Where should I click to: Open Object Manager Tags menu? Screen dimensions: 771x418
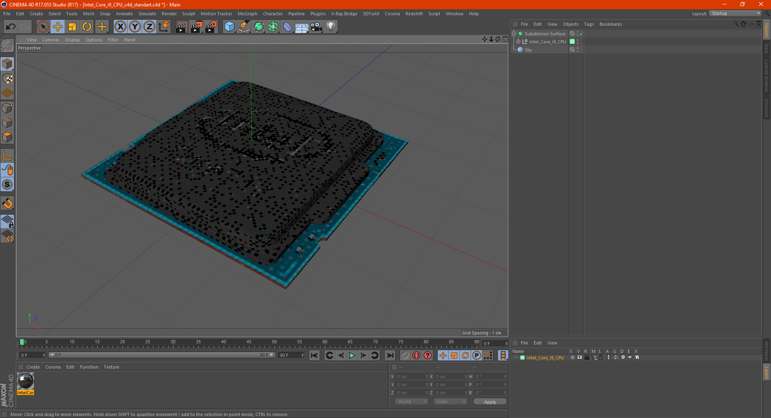pyautogui.click(x=589, y=24)
